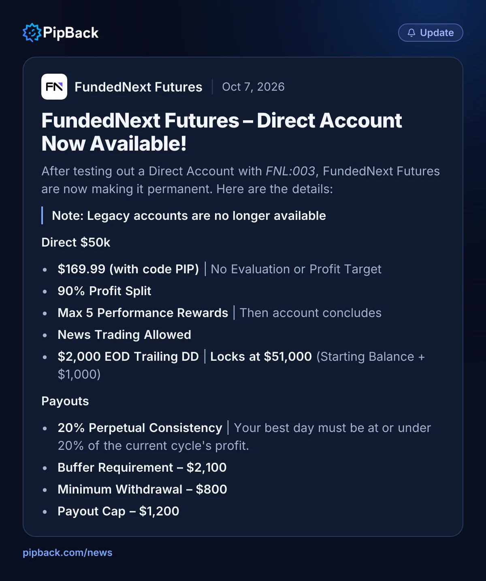Screen dimensions: 486x581
Task: Select the FundedNext Futures publisher name
Action: (139, 87)
